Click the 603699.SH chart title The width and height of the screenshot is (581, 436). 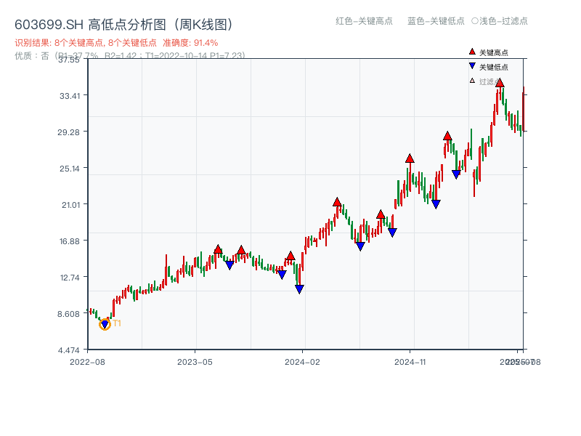point(124,25)
